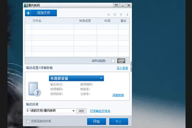Click the move down arrow icon
The width and height of the screenshot is (192, 128).
[x=127, y=15]
